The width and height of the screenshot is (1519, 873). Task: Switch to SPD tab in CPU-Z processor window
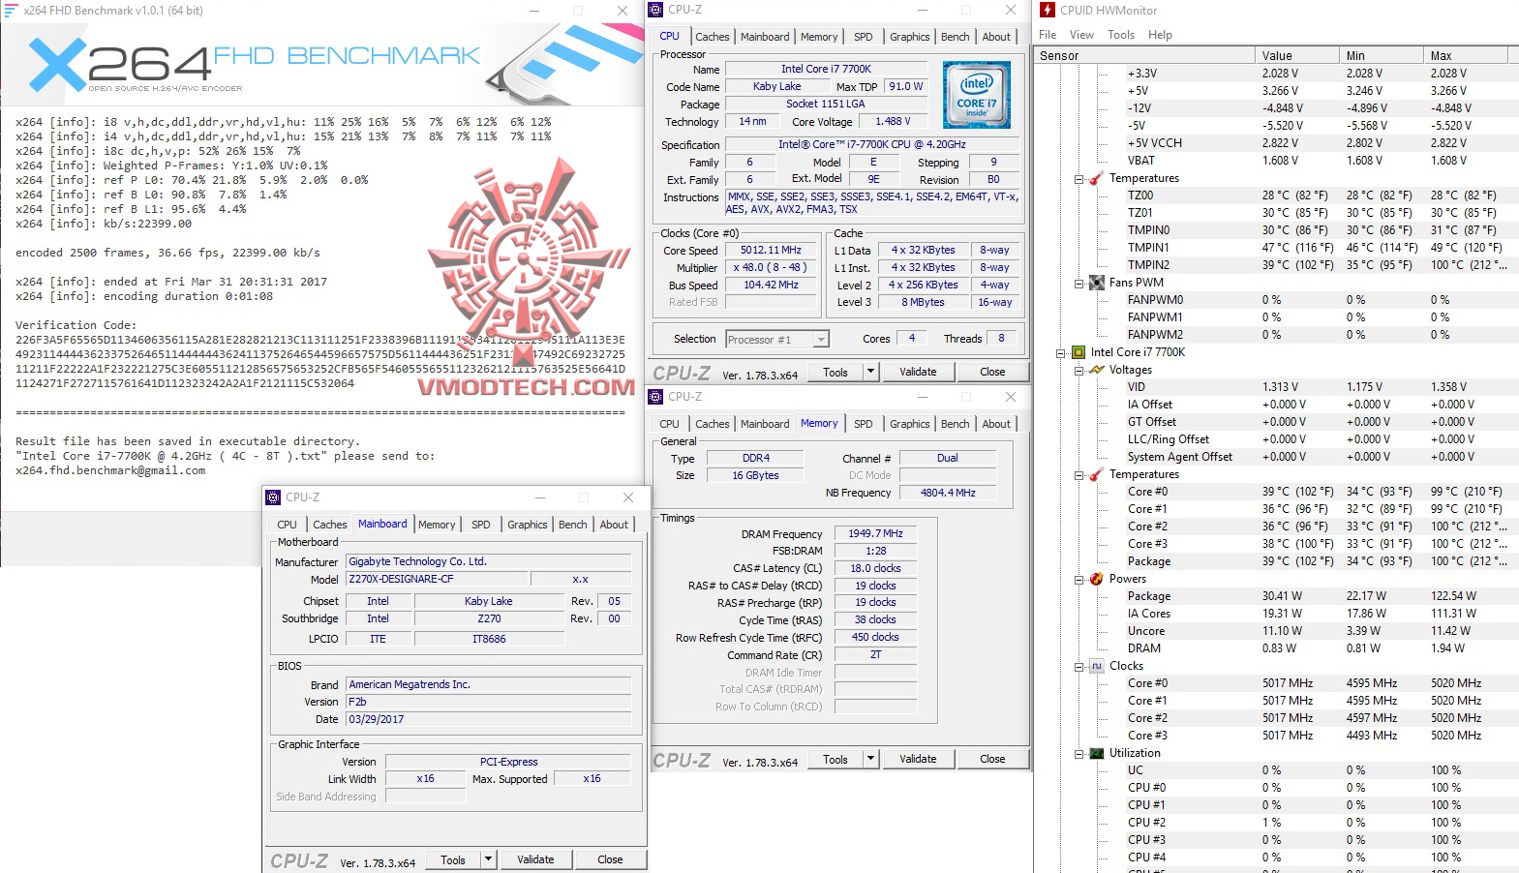click(x=864, y=37)
